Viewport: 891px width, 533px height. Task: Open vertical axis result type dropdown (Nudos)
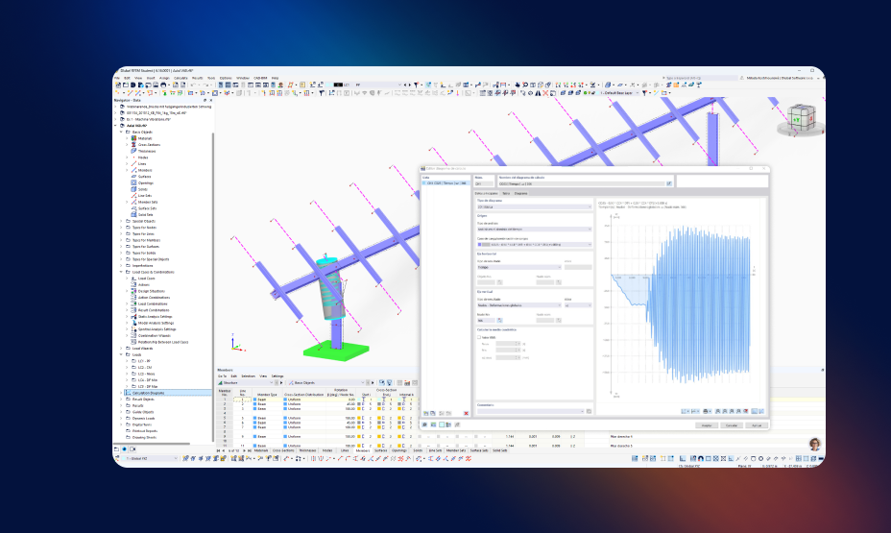click(518, 305)
